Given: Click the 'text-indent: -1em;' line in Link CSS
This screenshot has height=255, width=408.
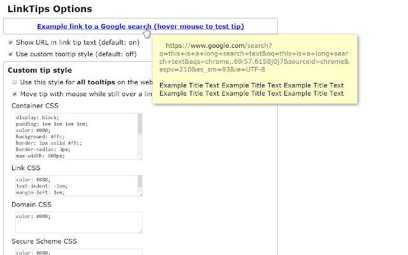Looking at the screenshot, I should click(x=42, y=186).
